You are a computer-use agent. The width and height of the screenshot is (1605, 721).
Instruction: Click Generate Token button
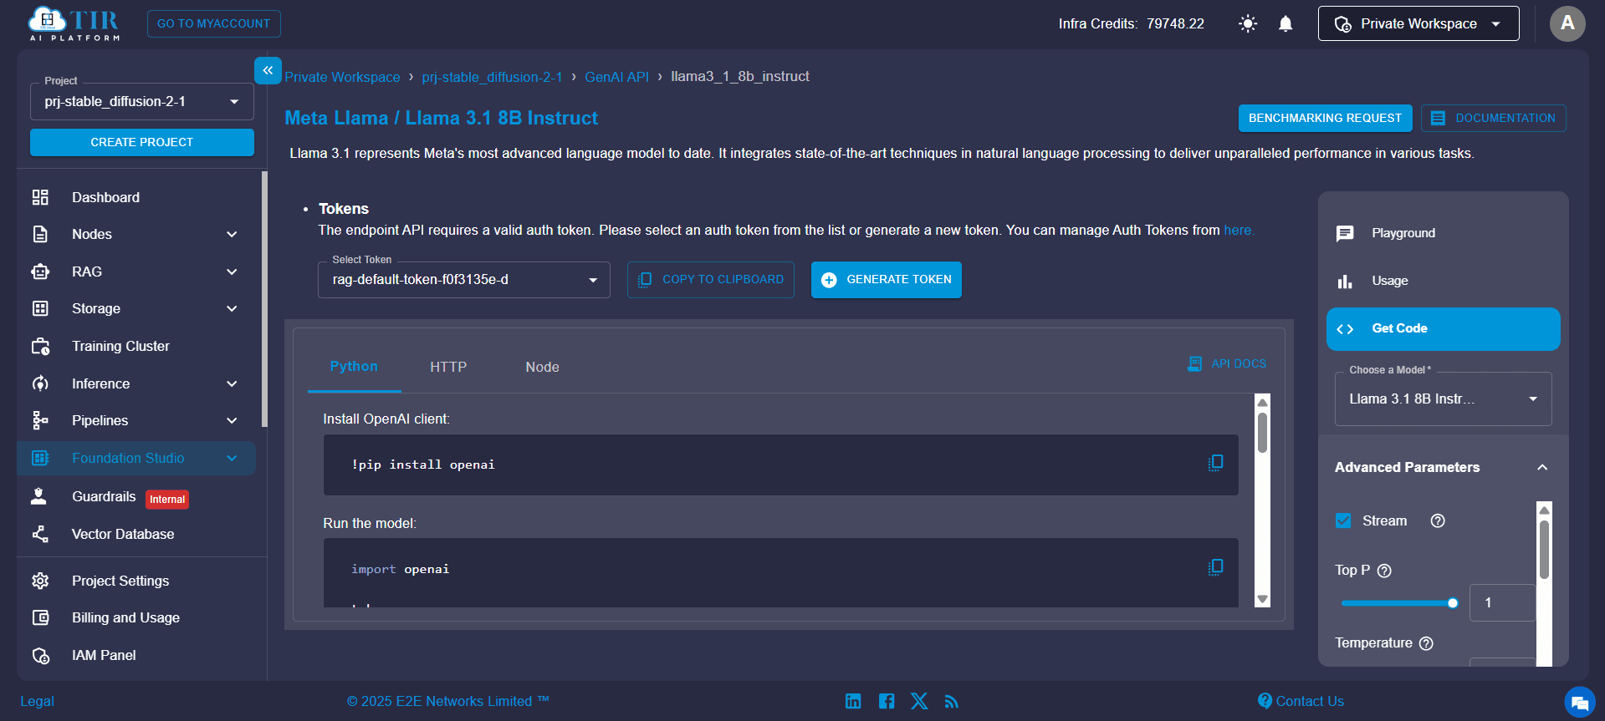point(887,280)
